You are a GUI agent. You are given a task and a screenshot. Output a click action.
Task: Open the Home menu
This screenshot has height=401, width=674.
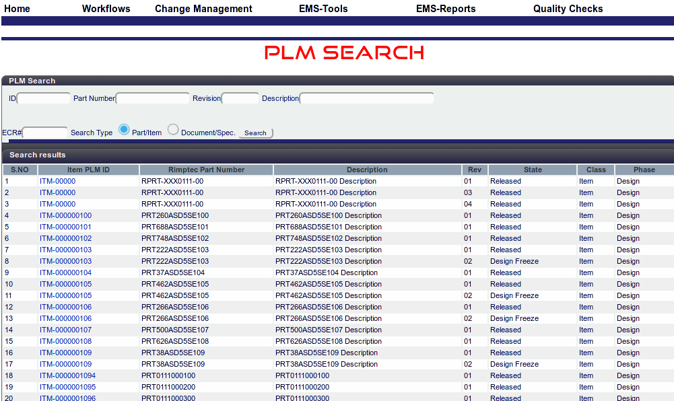click(x=18, y=9)
